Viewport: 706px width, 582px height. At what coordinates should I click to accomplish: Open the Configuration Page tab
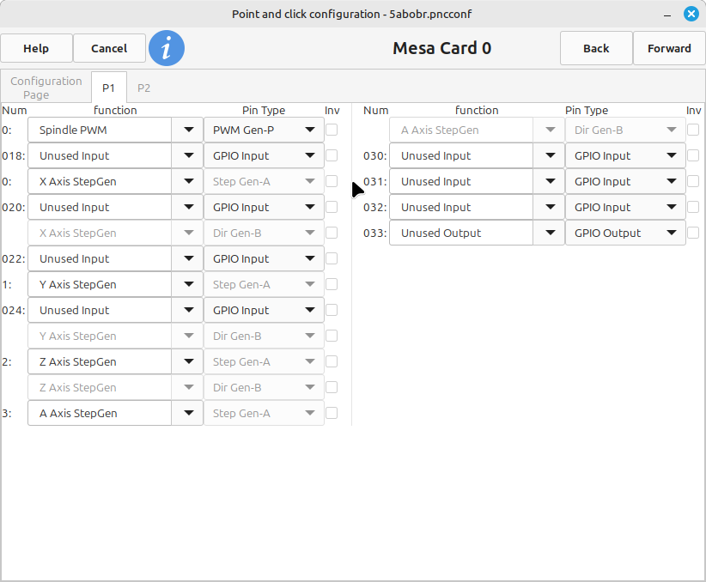(x=46, y=88)
